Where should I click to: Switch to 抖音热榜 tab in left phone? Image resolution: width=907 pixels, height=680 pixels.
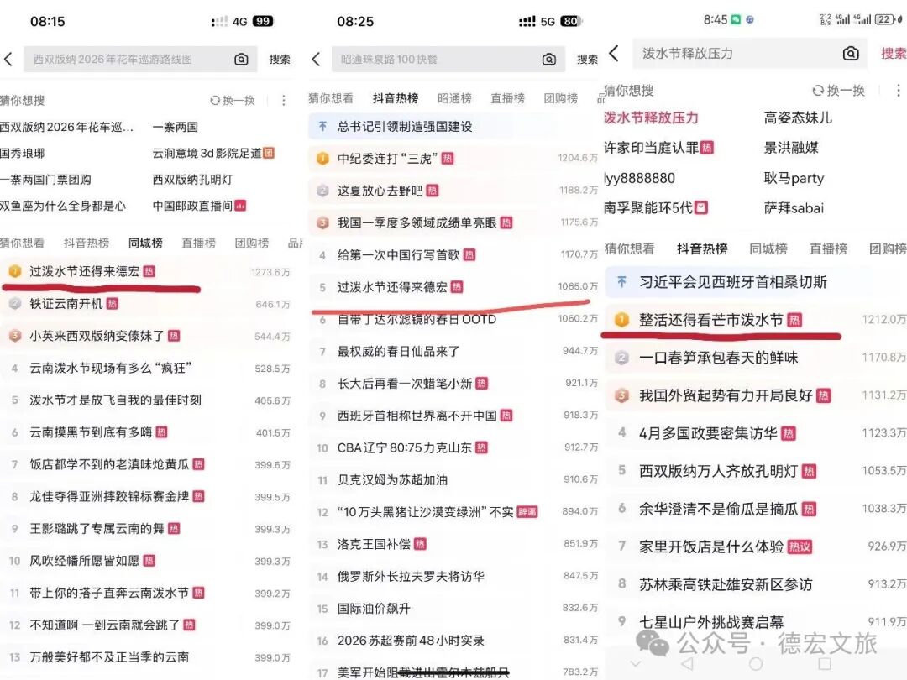87,243
